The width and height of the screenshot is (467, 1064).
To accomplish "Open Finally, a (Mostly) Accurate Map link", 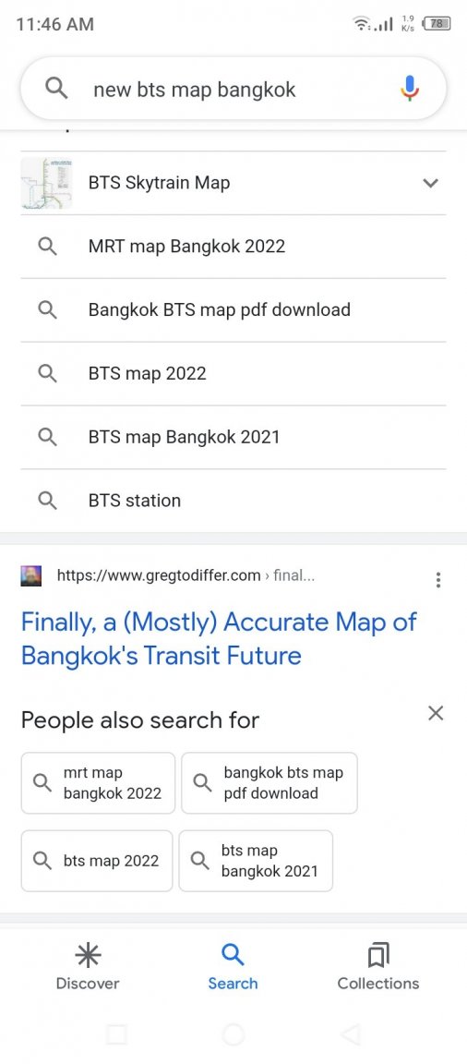I will 219,638.
